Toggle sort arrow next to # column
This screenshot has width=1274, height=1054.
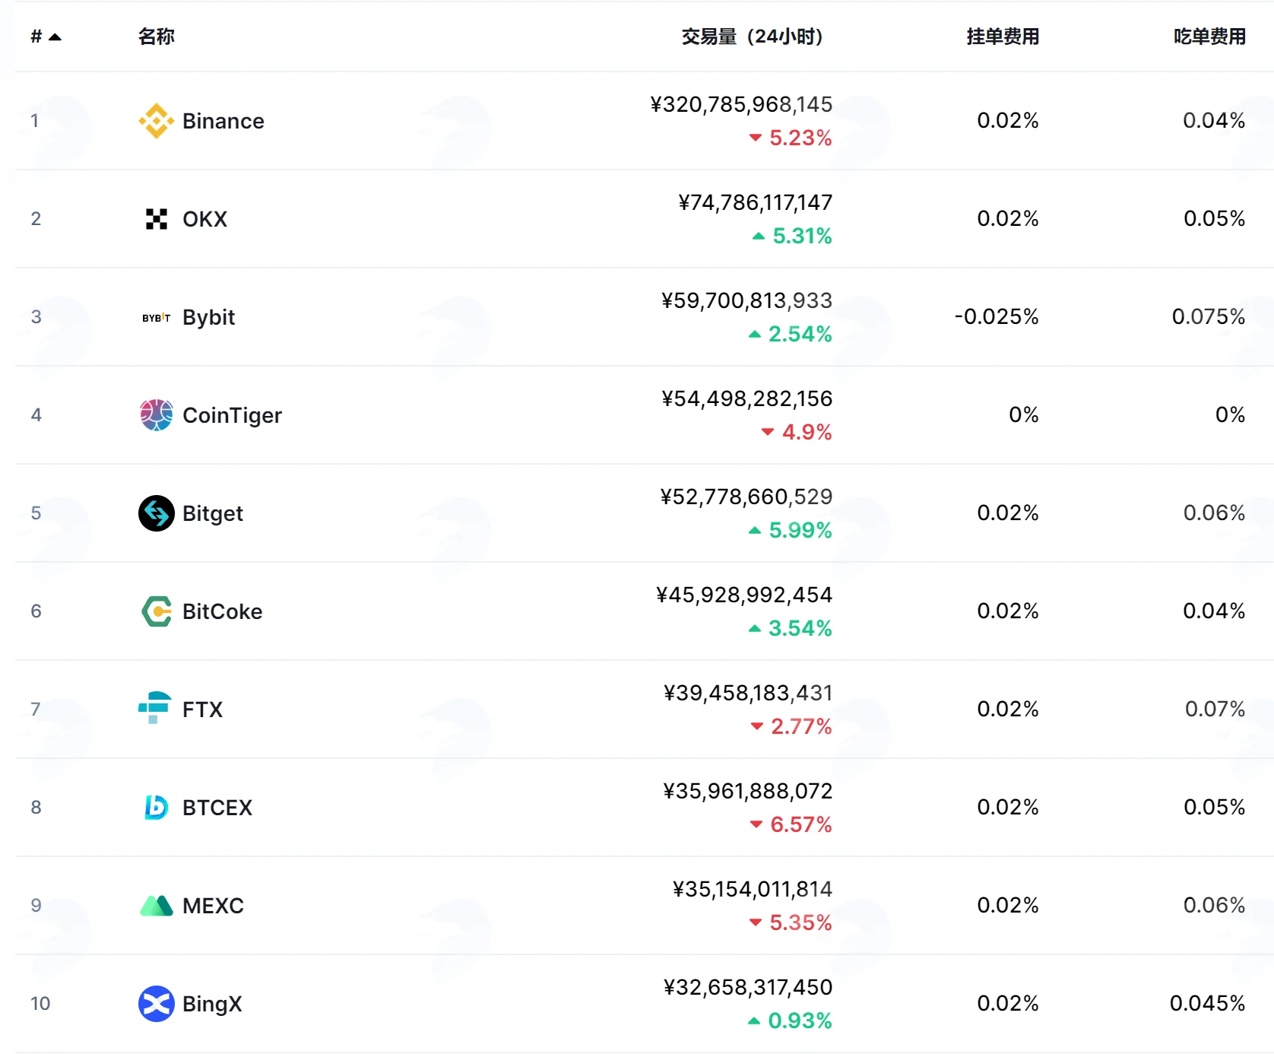(x=55, y=37)
